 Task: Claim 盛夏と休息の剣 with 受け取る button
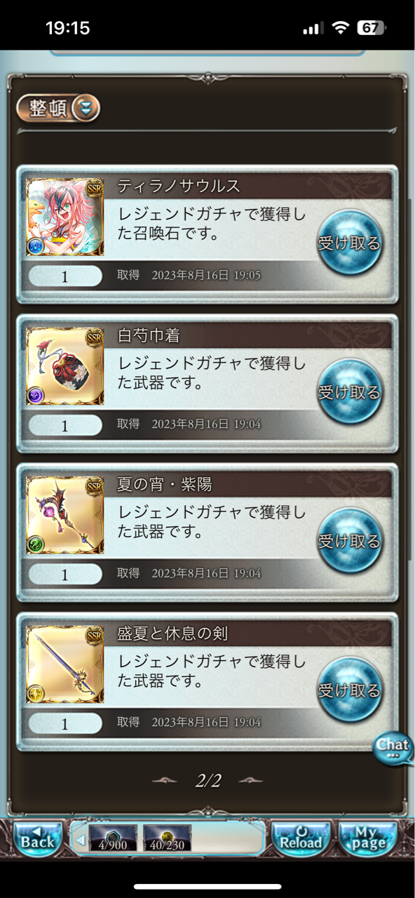pos(349,690)
